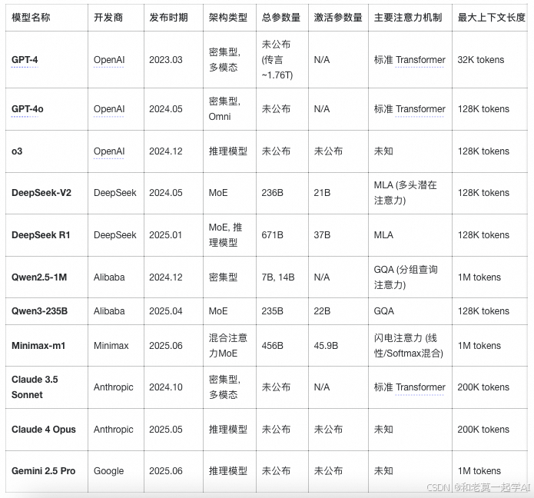Select the '架构类型' column header
534x498 pixels.
point(228,18)
